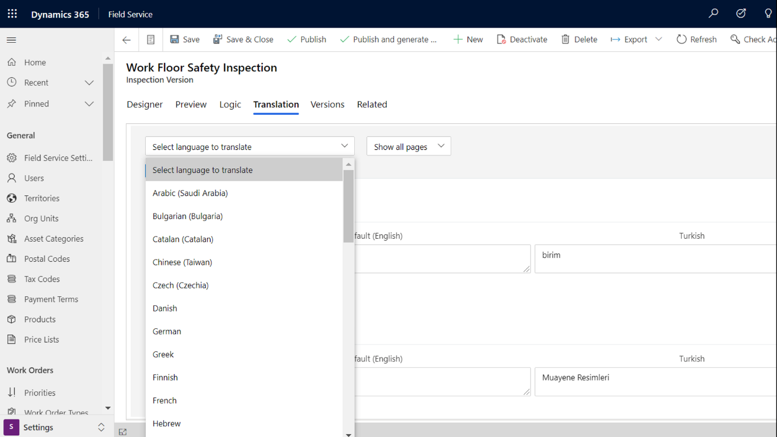Image resolution: width=777 pixels, height=437 pixels.
Task: Open the Show all pages dropdown
Action: pos(408,146)
